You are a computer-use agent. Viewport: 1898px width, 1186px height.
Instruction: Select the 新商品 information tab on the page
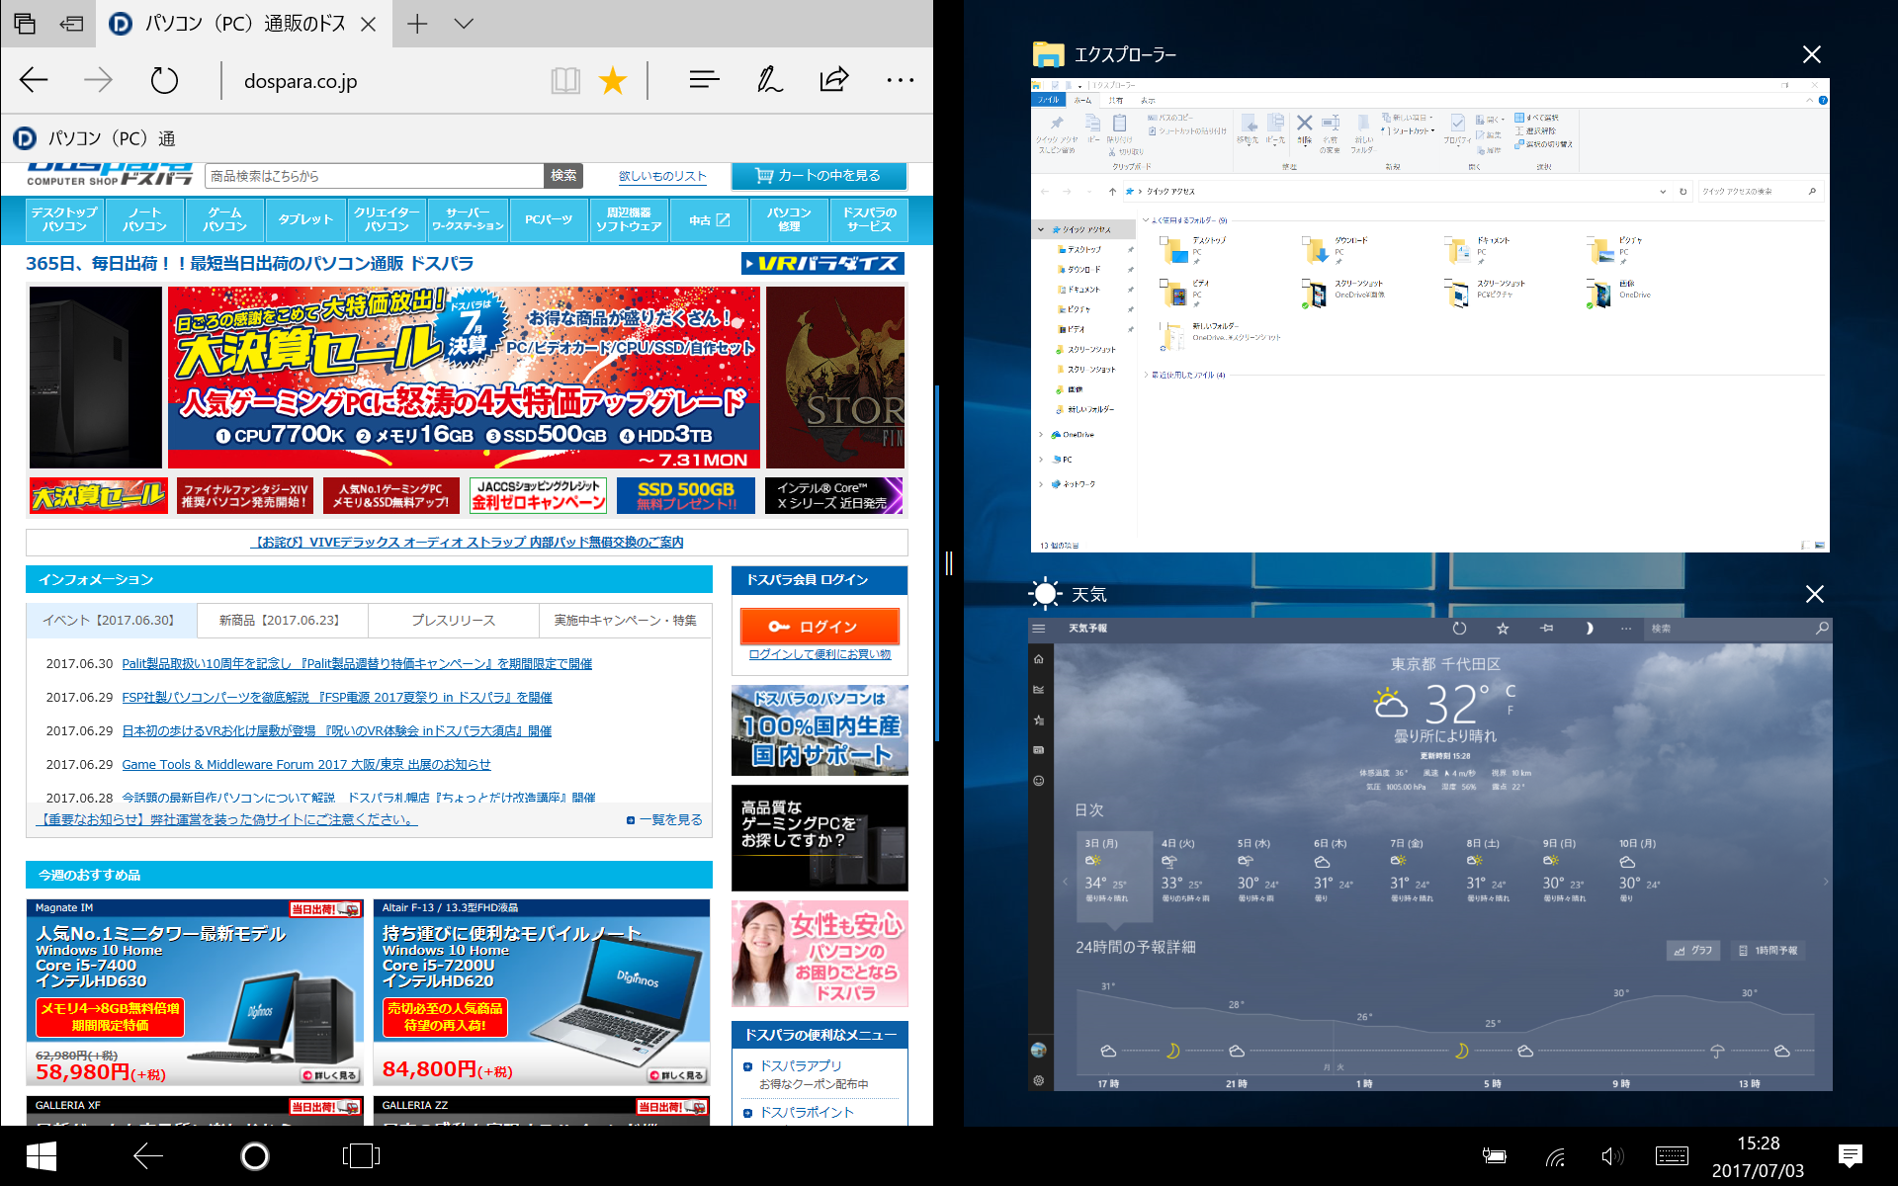[x=282, y=621]
